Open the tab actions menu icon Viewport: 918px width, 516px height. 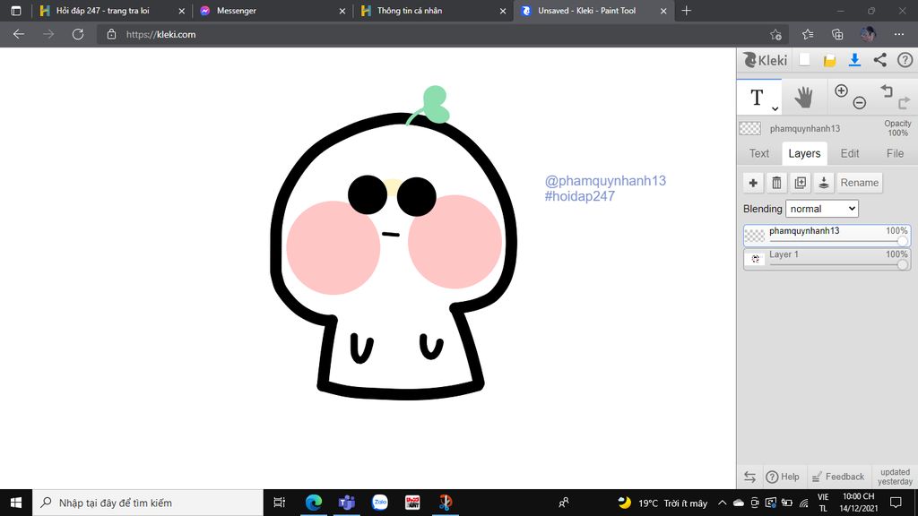pos(16,11)
